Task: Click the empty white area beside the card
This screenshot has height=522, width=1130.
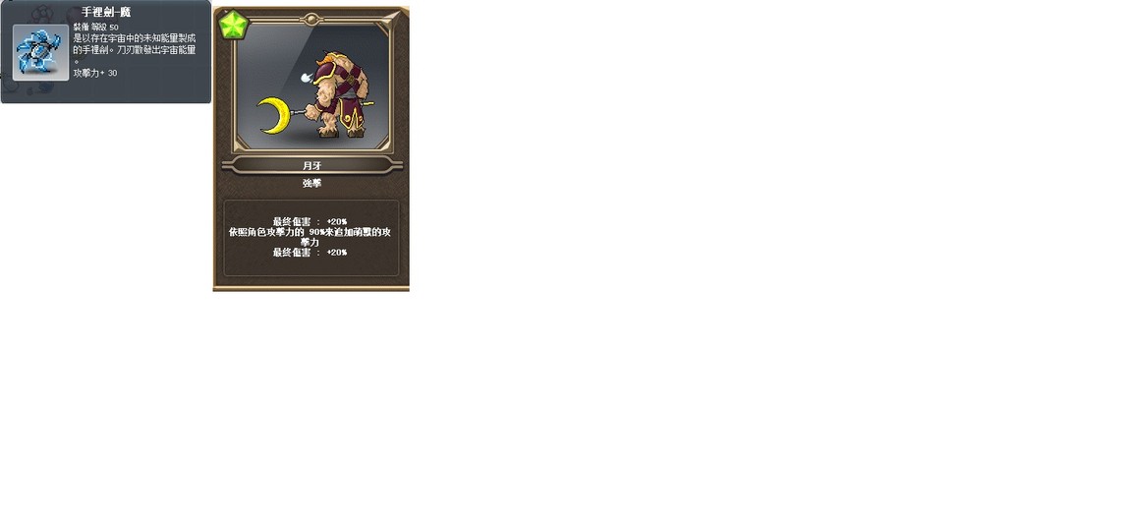Action: (763, 260)
